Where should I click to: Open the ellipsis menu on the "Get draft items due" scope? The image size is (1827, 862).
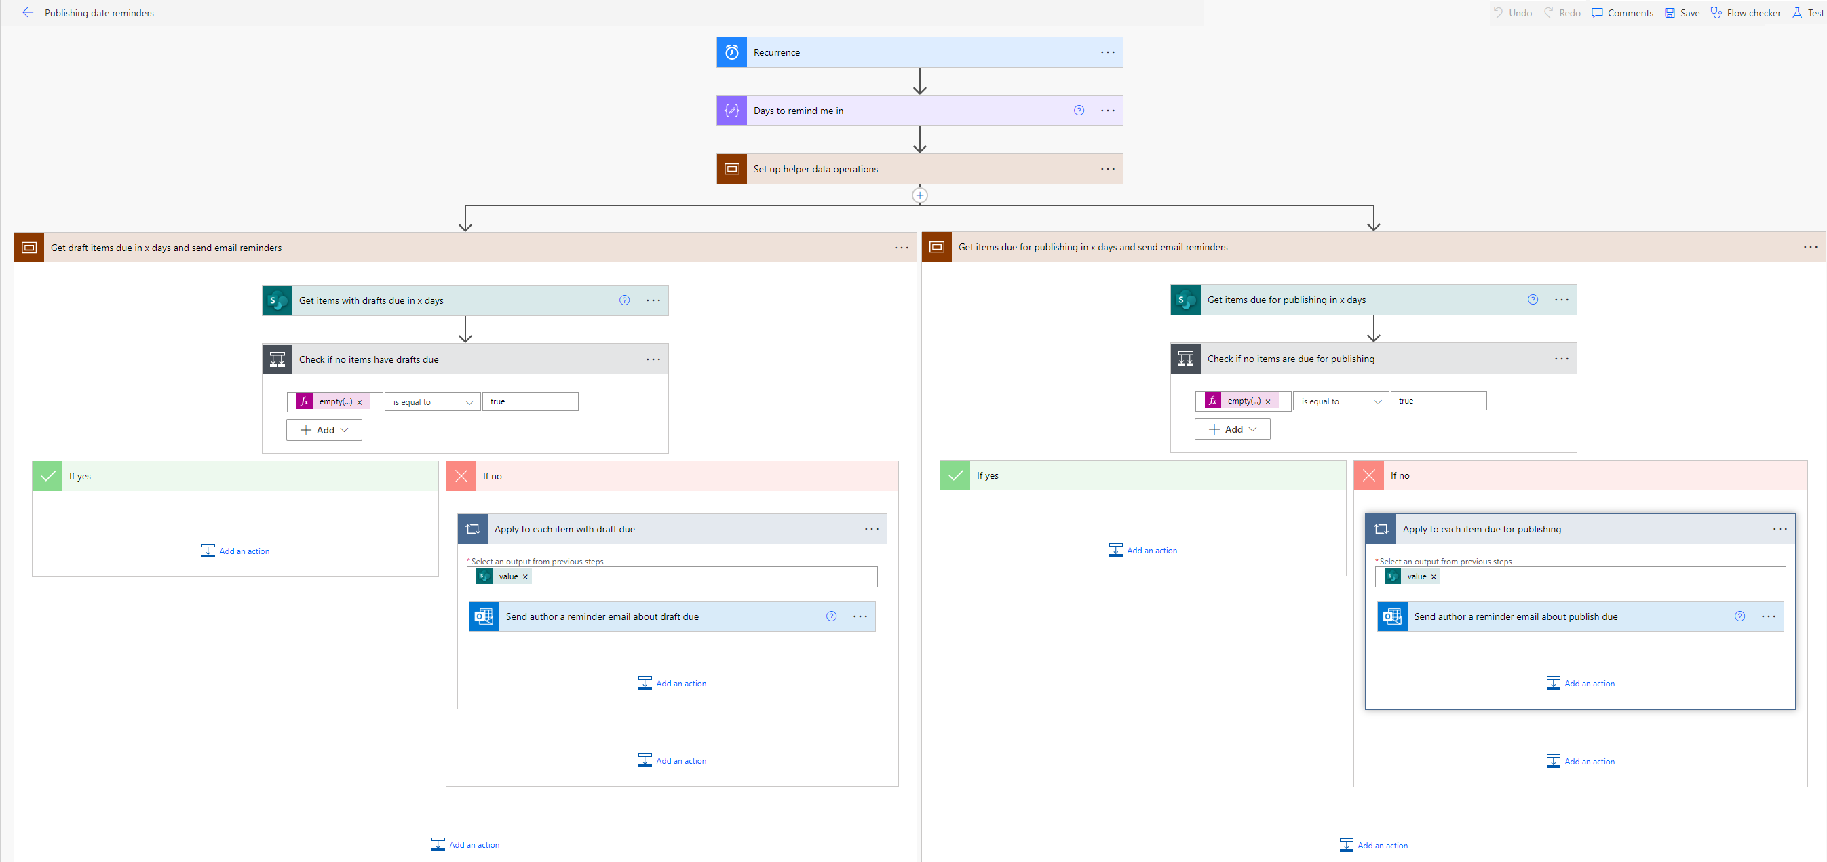(901, 247)
